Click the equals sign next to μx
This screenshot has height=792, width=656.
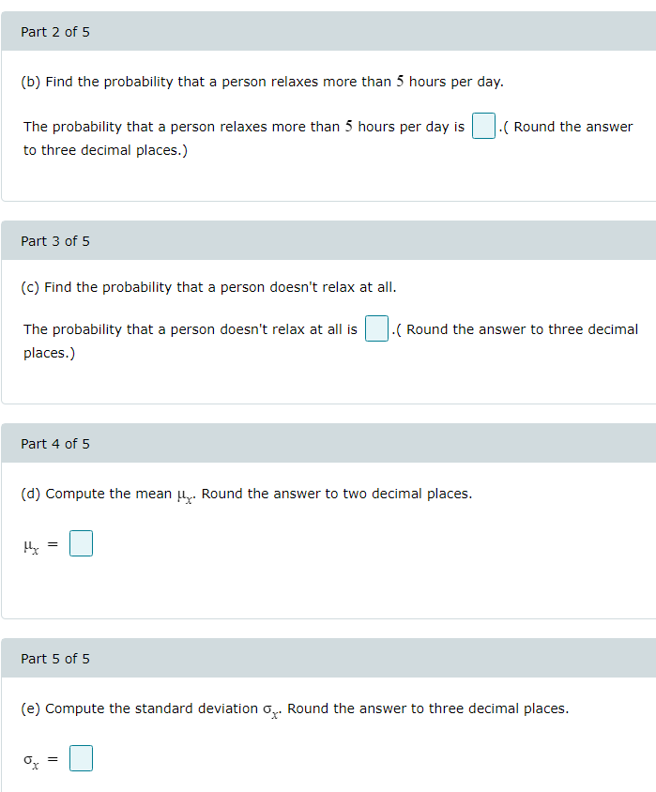[53, 542]
